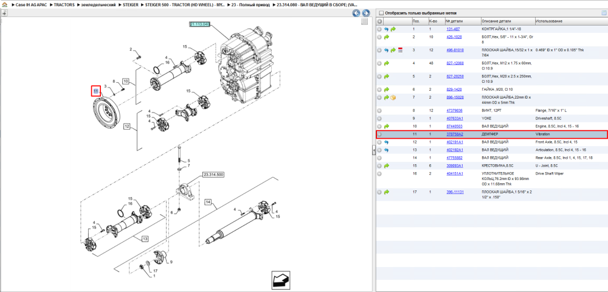
Task: Toggle the select-all circle in table header
Action: pos(379,21)
